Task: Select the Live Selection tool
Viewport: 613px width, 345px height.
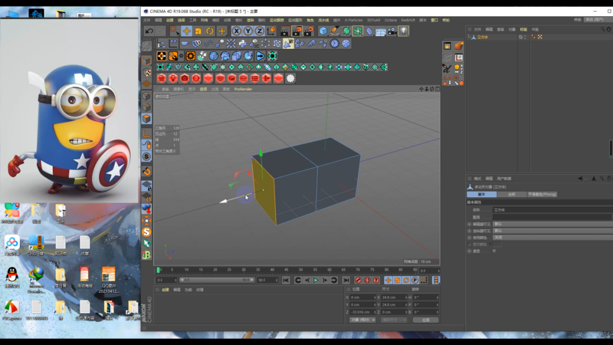Action: [174, 31]
